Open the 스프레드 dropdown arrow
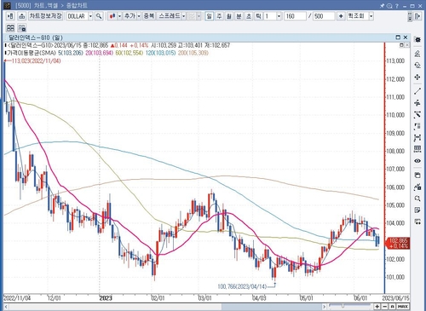The width and height of the screenshot is (426, 311). [x=184, y=16]
